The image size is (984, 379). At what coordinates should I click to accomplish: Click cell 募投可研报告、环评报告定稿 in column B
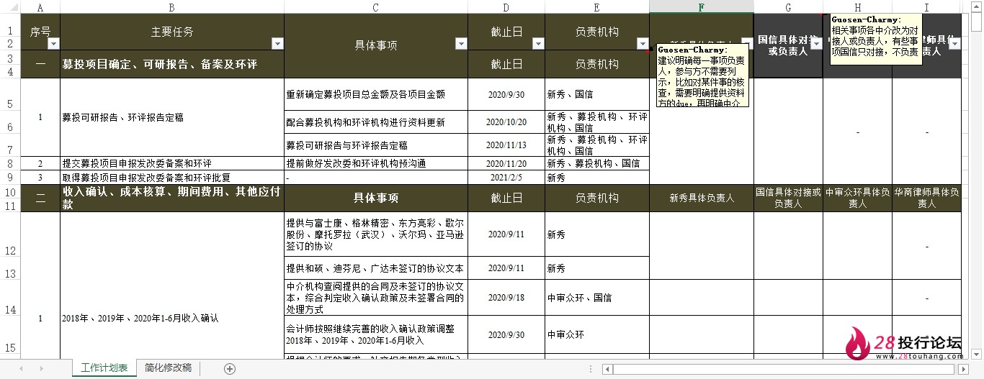(172, 117)
